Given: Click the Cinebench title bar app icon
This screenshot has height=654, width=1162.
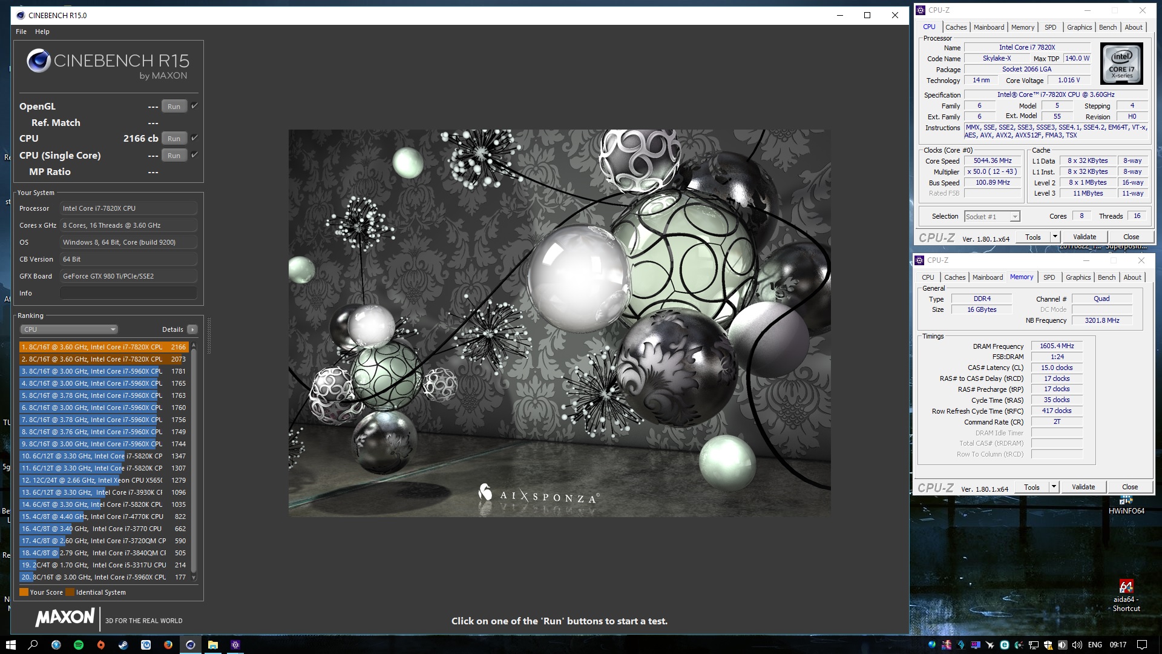Looking at the screenshot, I should tap(21, 15).
